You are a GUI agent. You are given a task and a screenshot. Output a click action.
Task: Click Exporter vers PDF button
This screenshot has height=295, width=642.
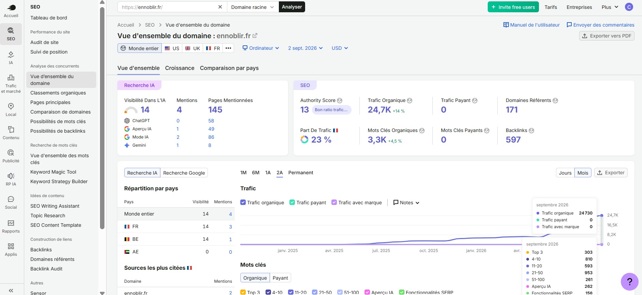coord(607,36)
